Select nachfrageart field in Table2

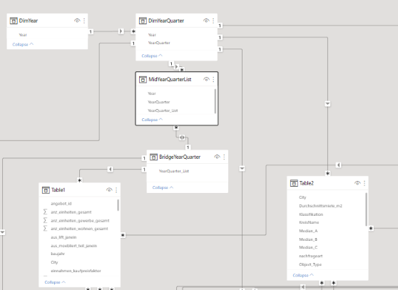[311, 256]
